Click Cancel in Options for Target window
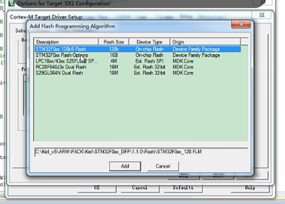 click(x=140, y=188)
